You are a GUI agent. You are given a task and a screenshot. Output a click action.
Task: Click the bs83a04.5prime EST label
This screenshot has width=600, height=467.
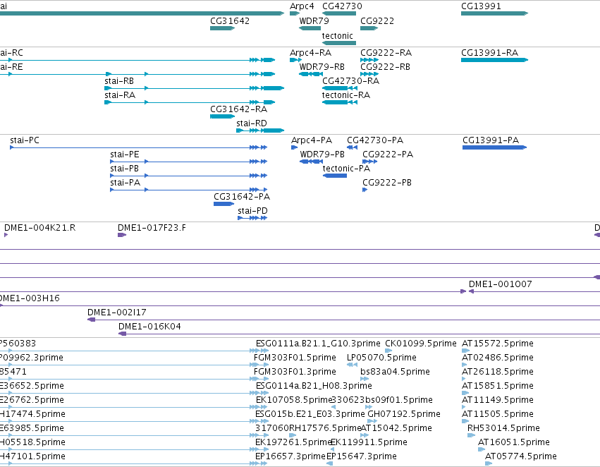click(395, 372)
